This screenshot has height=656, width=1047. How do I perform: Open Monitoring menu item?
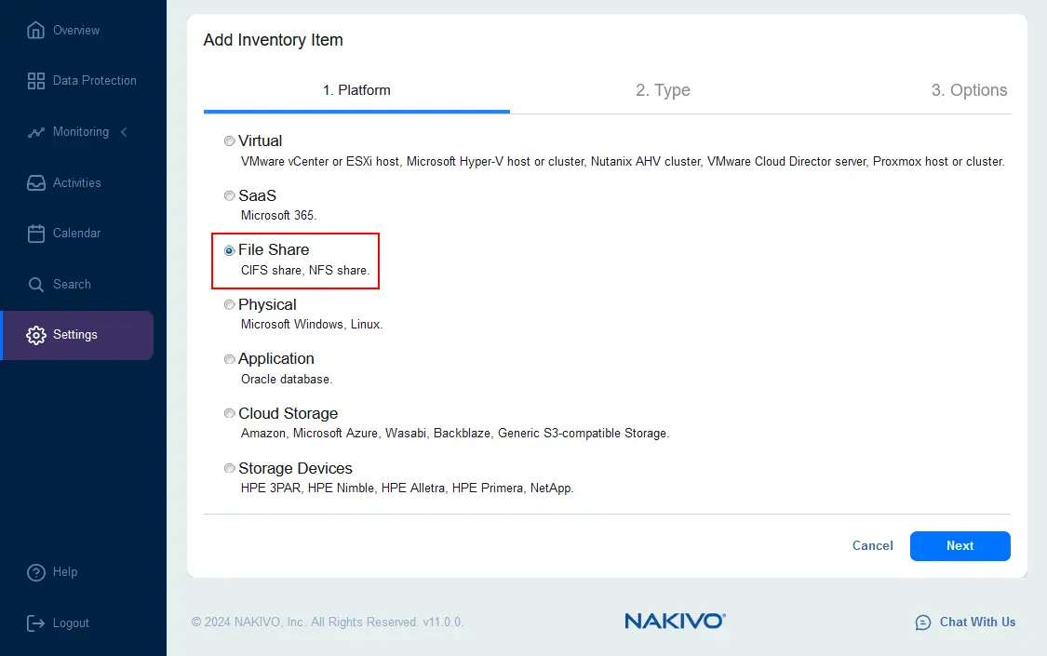tap(81, 132)
